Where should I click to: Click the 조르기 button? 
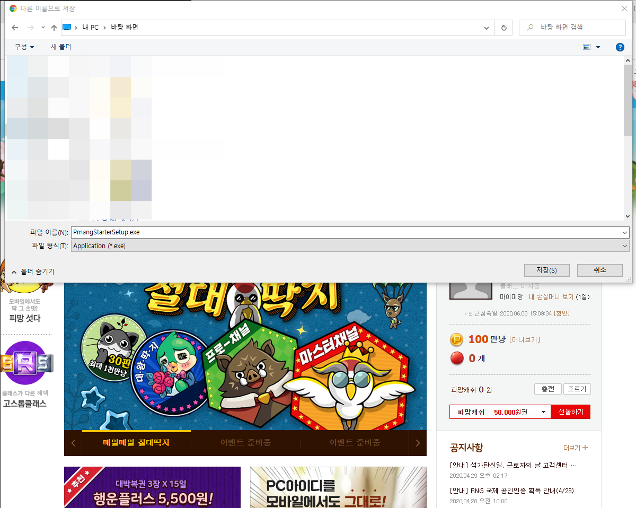pyautogui.click(x=577, y=389)
